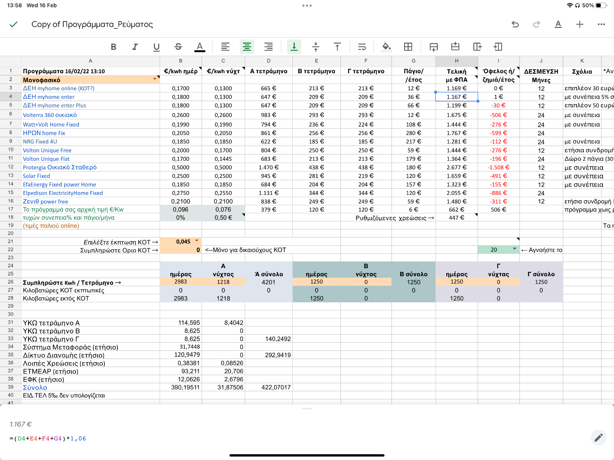The height and width of the screenshot is (460, 614).
Task: Select column H header
Action: coord(457,61)
